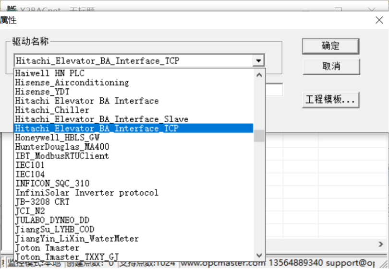This screenshot has width=389, height=269.
Task: Select the Hisense_YDT driver
Action: 134,92
